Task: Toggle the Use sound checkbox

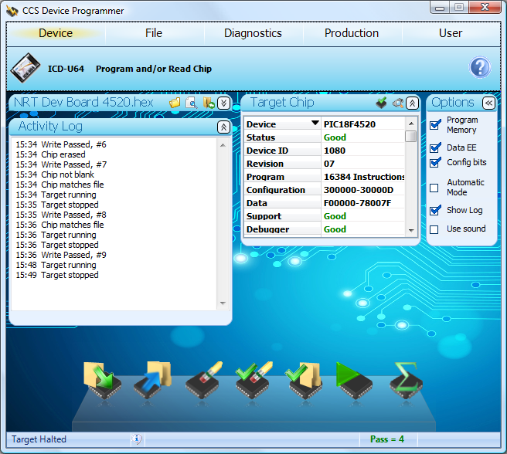Action: (434, 229)
